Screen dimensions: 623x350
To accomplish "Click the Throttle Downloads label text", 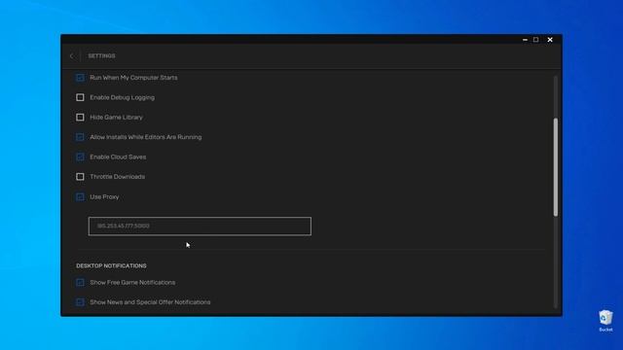I will pos(117,177).
